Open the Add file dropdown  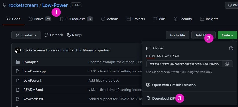tap(203, 35)
